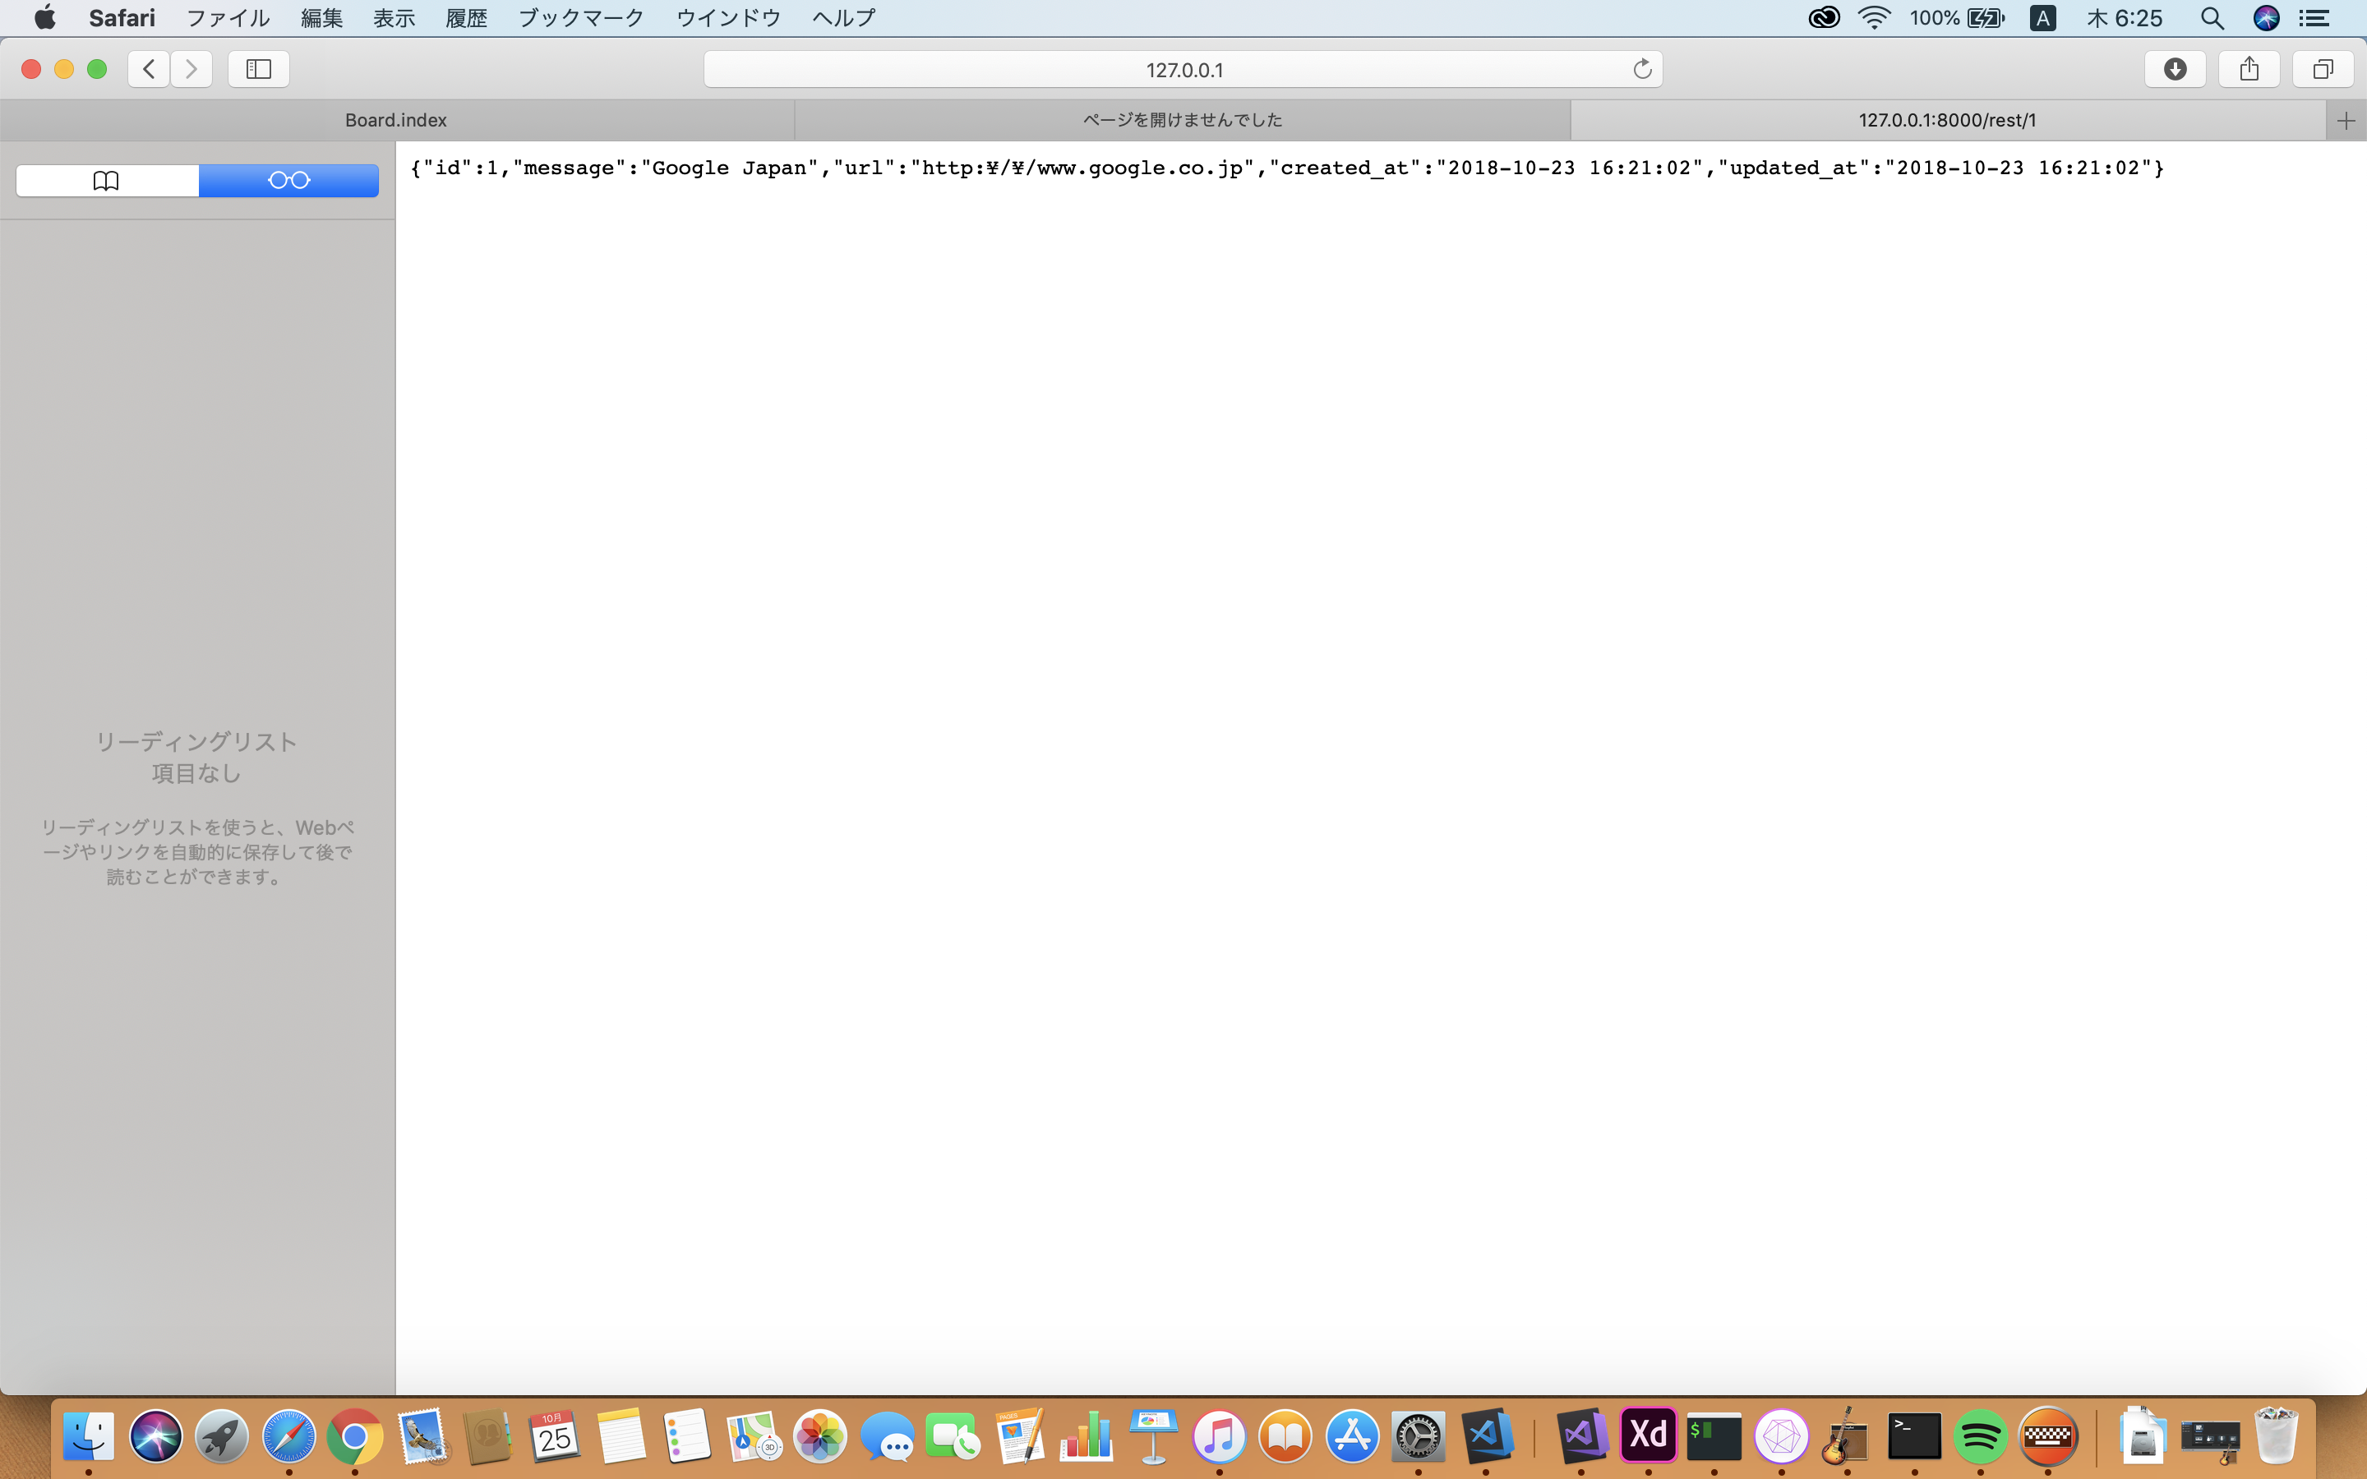This screenshot has height=1479, width=2367.
Task: Open the 編集 menu
Action: (x=322, y=17)
